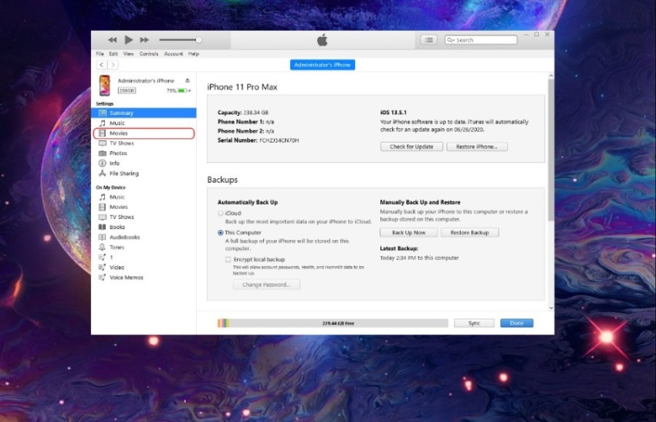This screenshot has width=656, height=422.
Task: Click the Back Up Now button
Action: (409, 232)
